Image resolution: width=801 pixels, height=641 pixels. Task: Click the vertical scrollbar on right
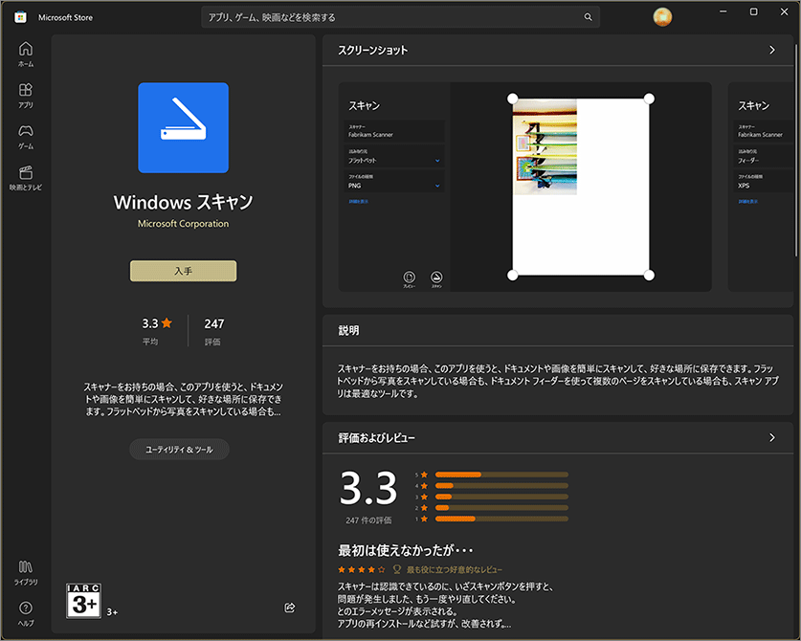796,150
